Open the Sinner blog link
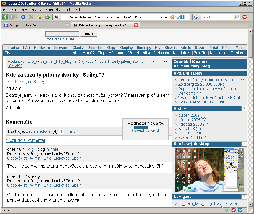The image size is (254, 214). [x=53, y=149]
